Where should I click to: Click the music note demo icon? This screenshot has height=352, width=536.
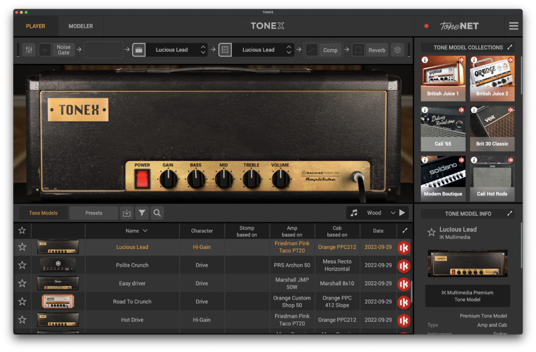(x=354, y=213)
